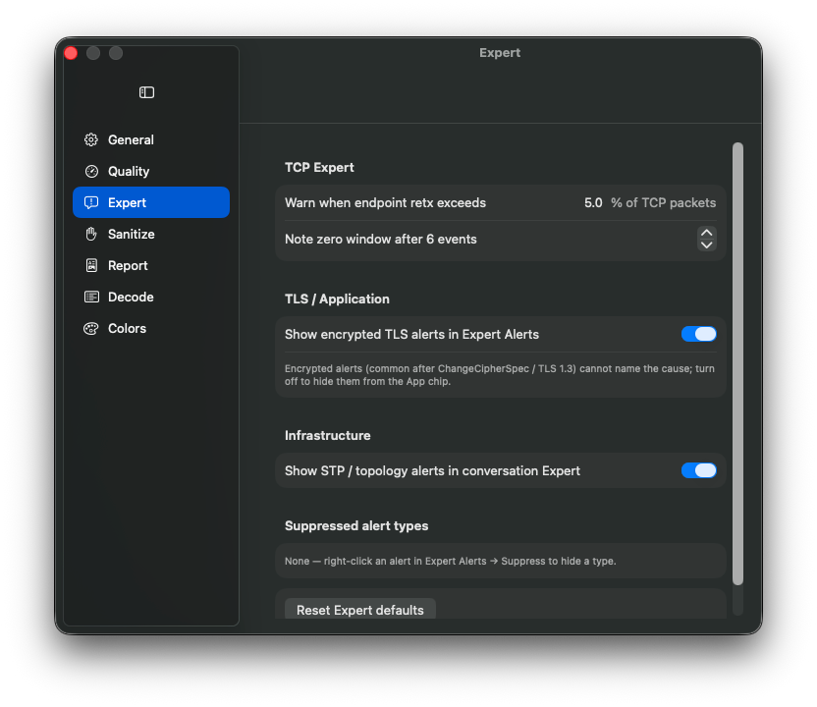Click the Infrastructure section heading
This screenshot has height=707, width=817.
pos(327,436)
